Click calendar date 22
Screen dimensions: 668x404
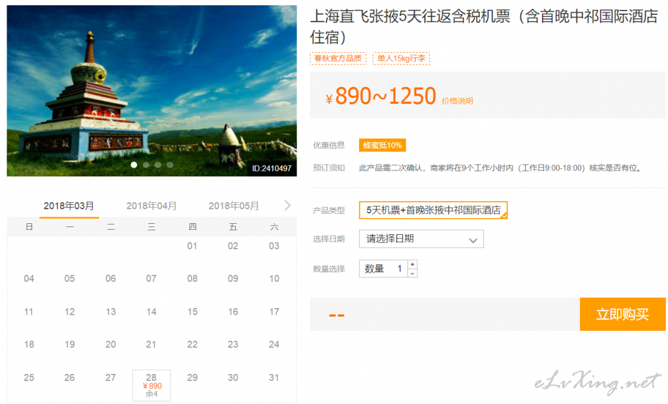(192, 345)
